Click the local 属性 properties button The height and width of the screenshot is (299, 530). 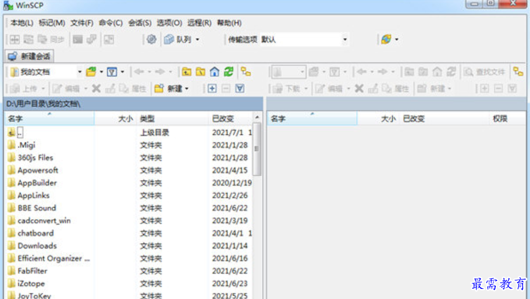pos(133,89)
